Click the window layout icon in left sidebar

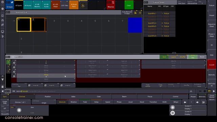click(2, 16)
